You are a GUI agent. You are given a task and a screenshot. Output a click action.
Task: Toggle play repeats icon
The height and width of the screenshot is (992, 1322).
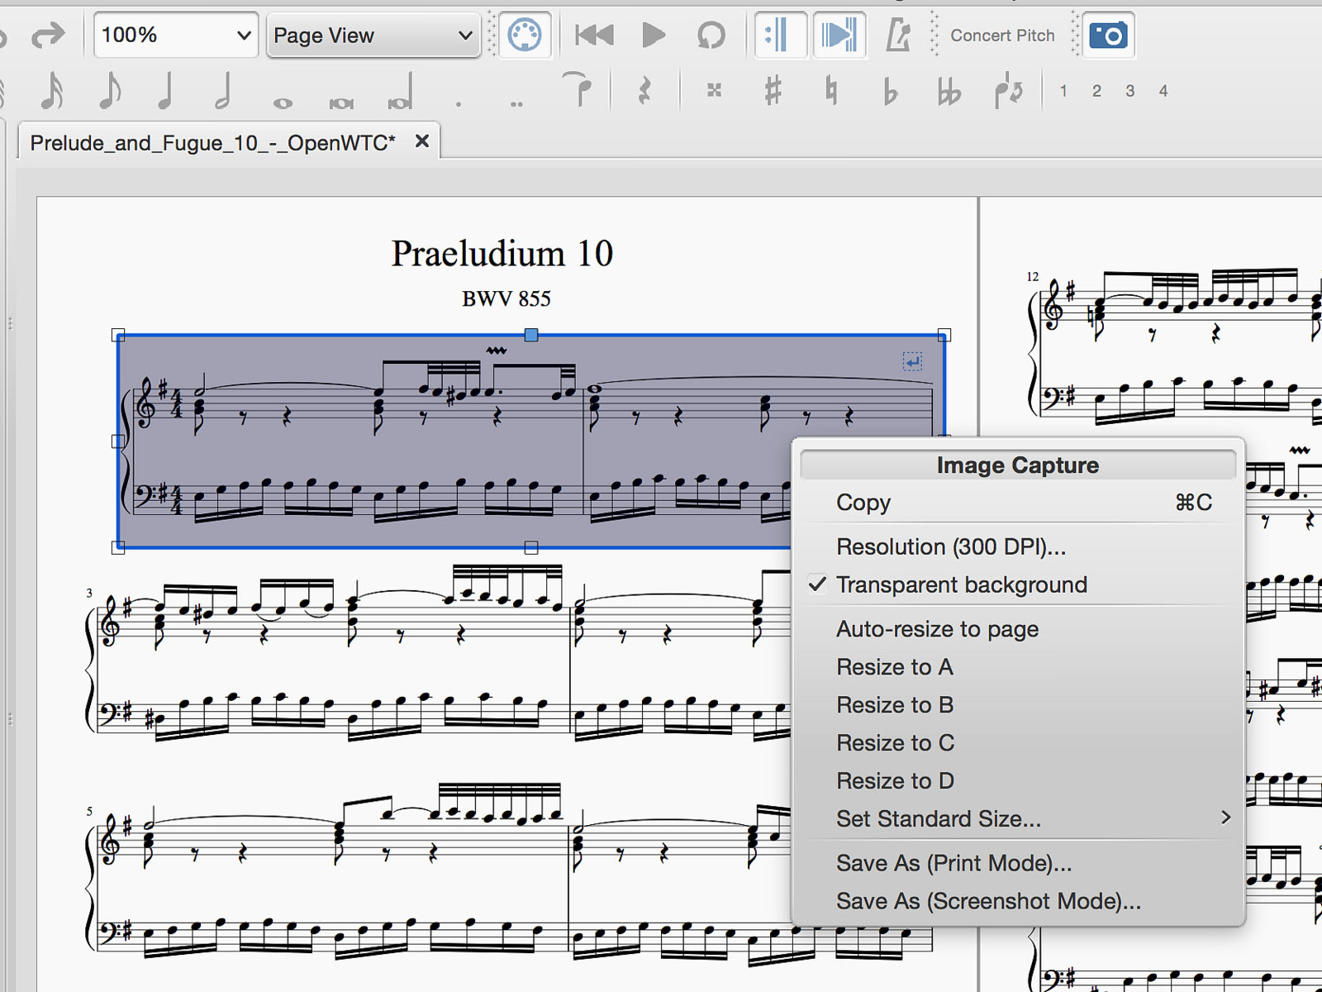click(x=779, y=36)
